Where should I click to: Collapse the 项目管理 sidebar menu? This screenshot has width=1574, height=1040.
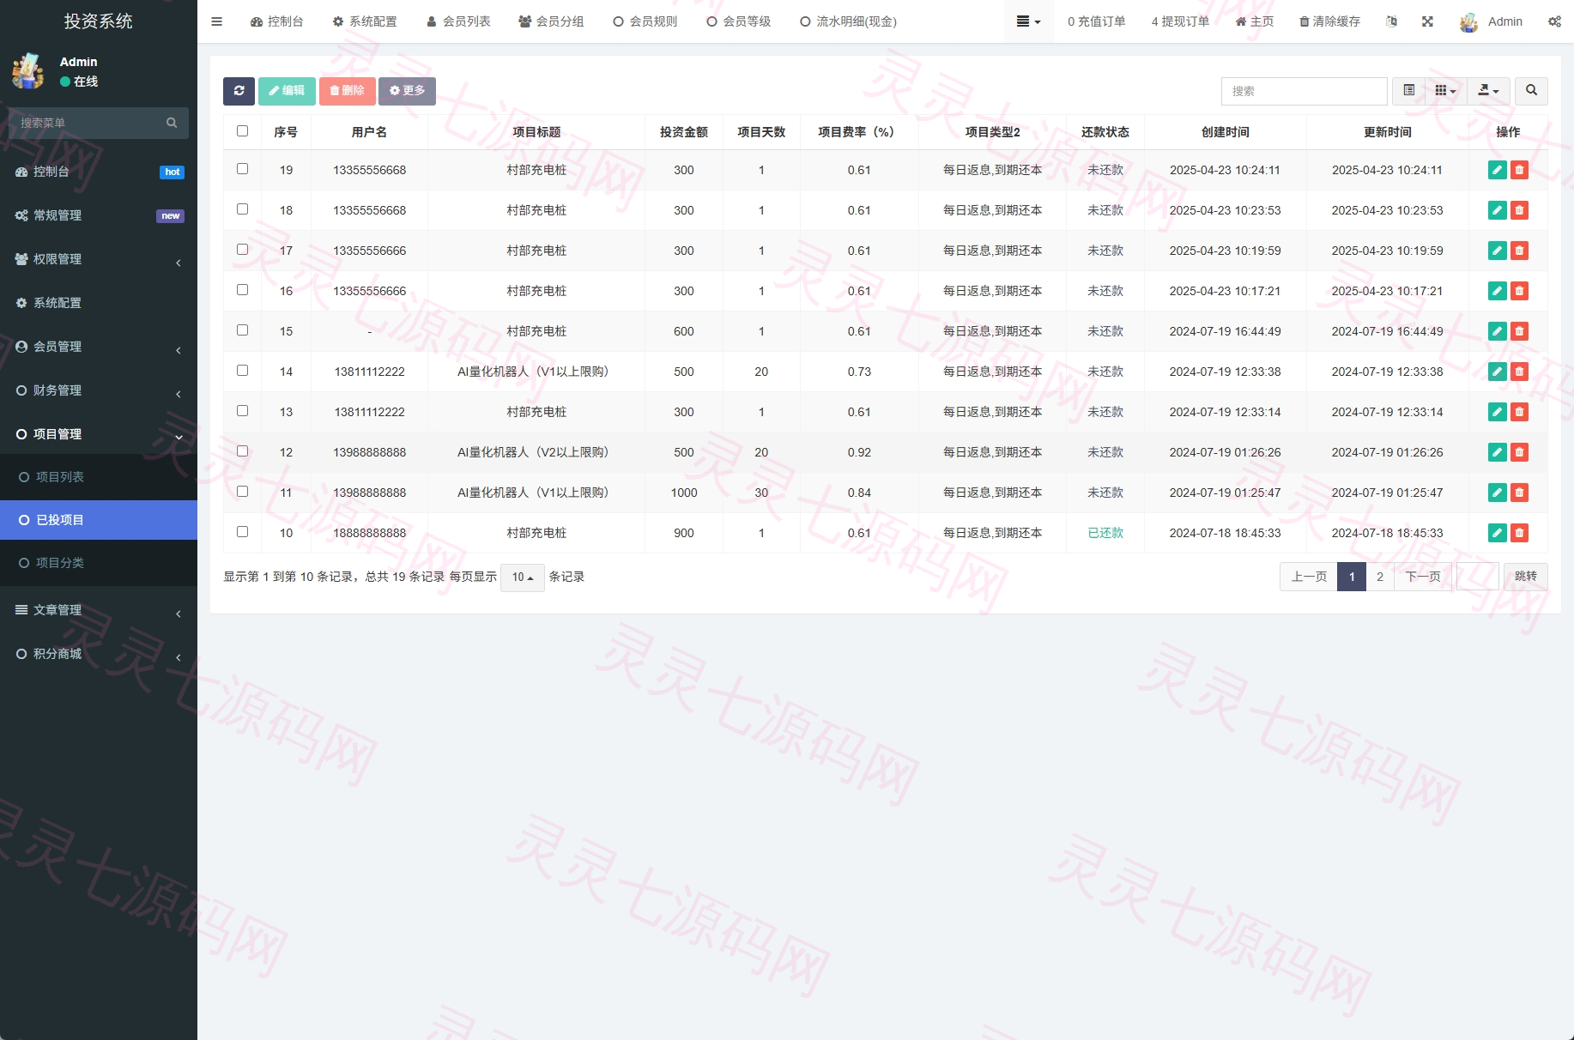99,434
